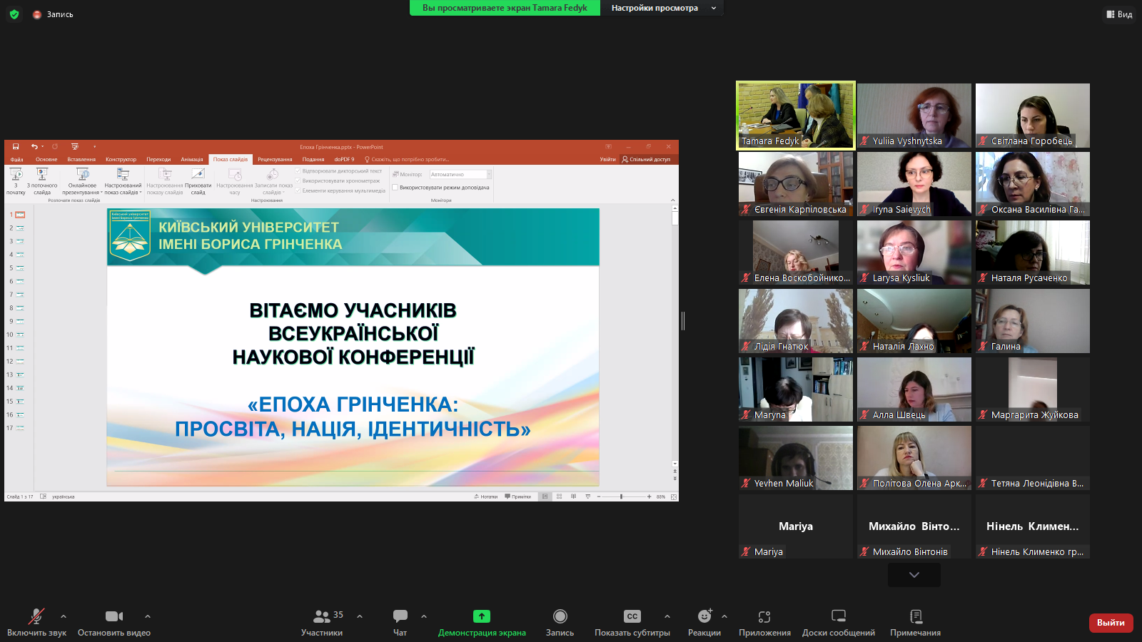Unmute microphone with Включить звук icon
This screenshot has height=642, width=1142.
click(36, 616)
